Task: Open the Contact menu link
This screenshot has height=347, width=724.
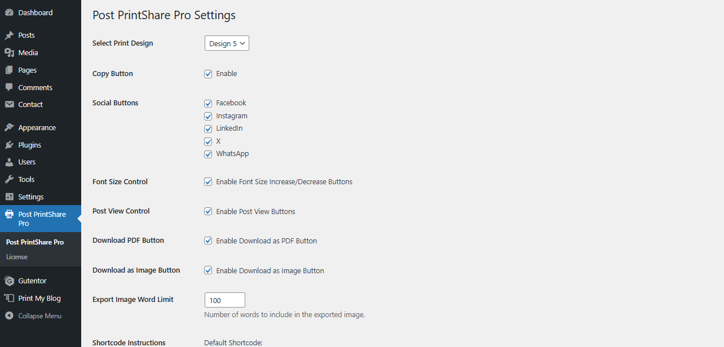Action: pos(30,104)
